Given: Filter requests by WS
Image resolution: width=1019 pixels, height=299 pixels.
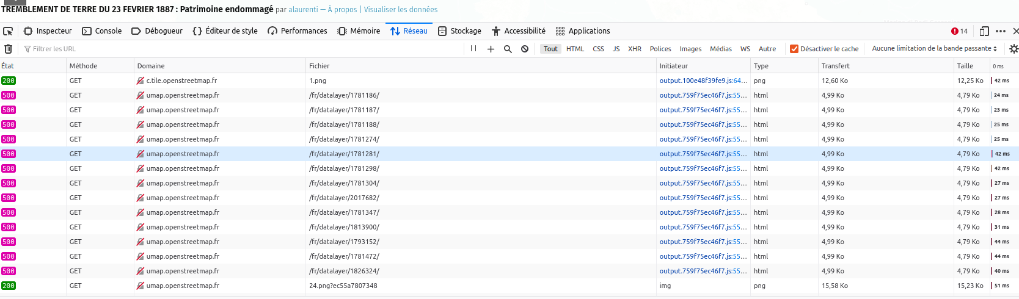Looking at the screenshot, I should pyautogui.click(x=745, y=49).
